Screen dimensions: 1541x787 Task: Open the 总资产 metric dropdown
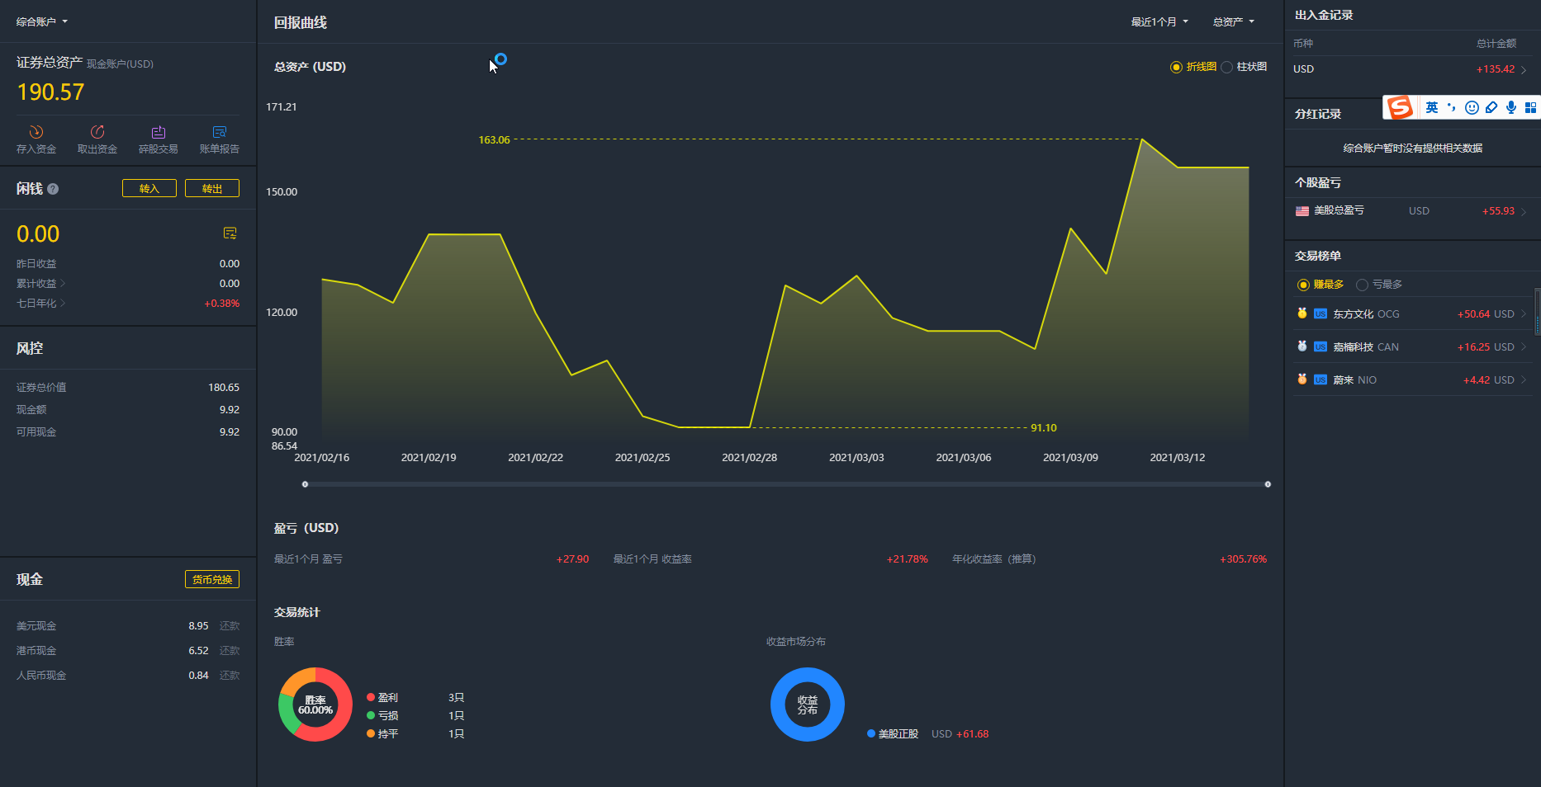click(1234, 22)
